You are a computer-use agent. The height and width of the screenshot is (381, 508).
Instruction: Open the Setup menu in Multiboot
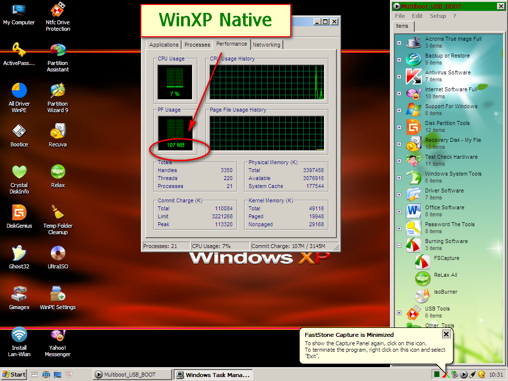pos(438,16)
